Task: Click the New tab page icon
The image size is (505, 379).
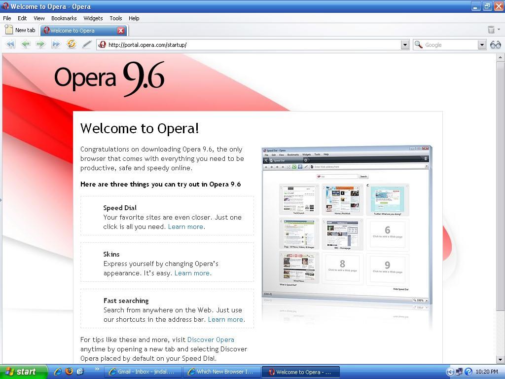Action: 9,30
